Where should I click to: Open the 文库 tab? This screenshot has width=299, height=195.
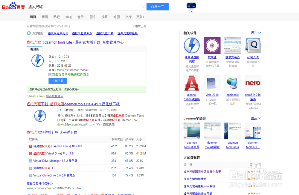click(128, 17)
